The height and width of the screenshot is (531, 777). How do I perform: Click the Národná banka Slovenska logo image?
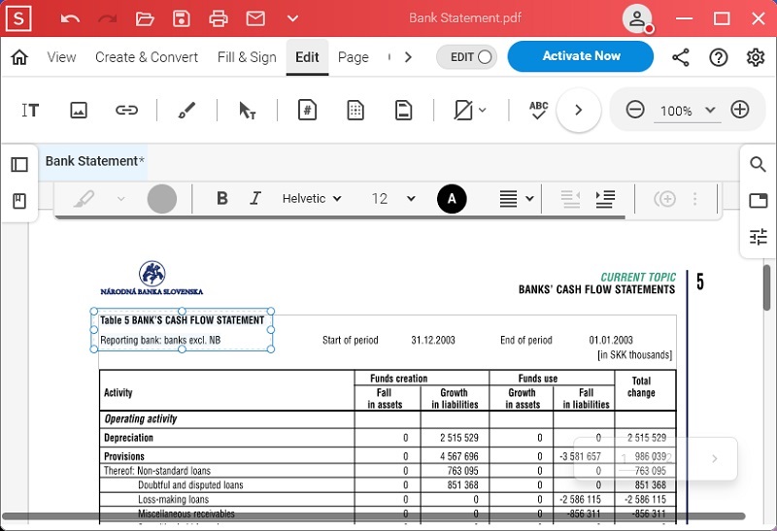(x=152, y=278)
